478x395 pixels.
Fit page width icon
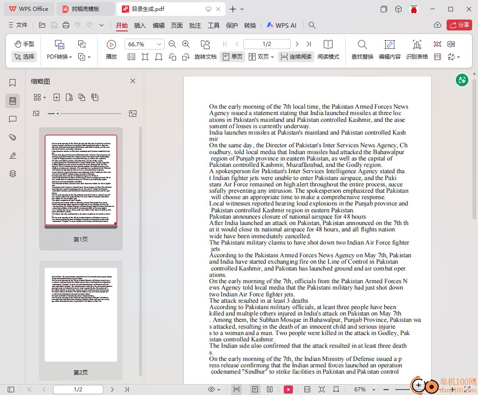[x=159, y=57]
